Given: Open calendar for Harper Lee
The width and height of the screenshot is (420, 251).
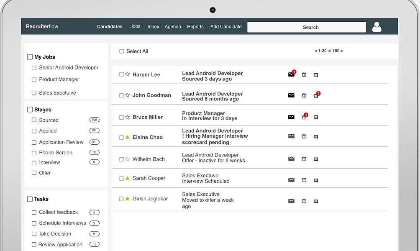Looking at the screenshot, I should [304, 75].
